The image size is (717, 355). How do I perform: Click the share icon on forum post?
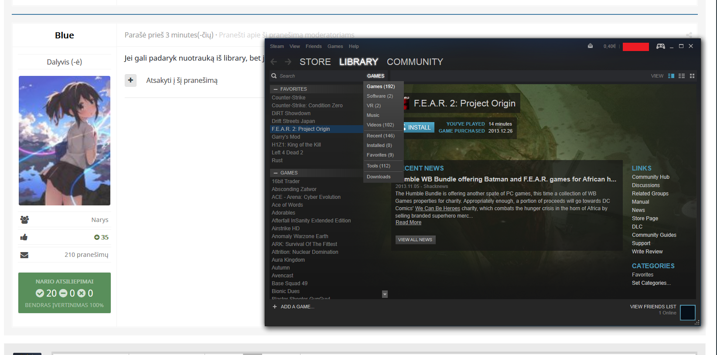click(689, 35)
